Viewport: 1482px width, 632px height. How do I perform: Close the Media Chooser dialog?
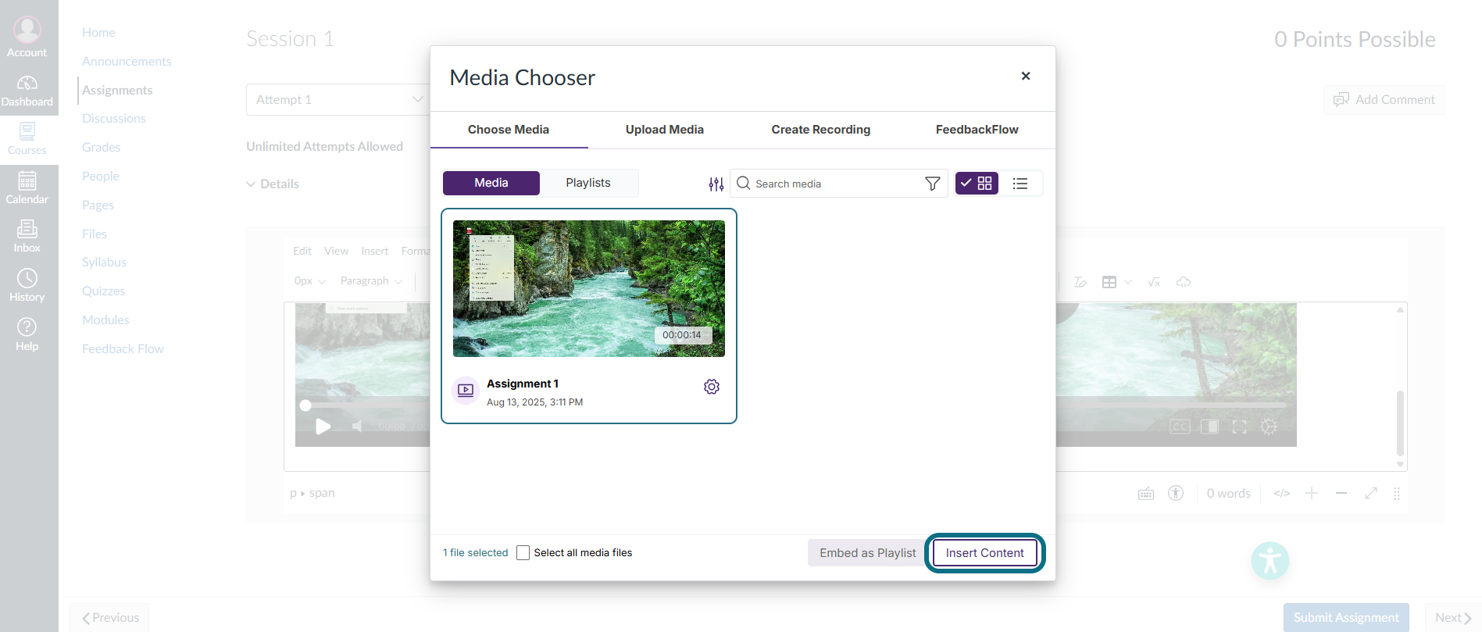1026,76
